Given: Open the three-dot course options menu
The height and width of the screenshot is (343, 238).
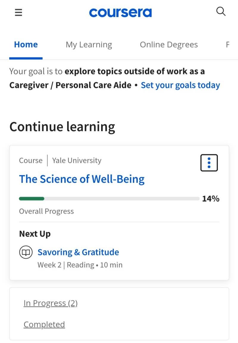Looking at the screenshot, I should tap(209, 163).
